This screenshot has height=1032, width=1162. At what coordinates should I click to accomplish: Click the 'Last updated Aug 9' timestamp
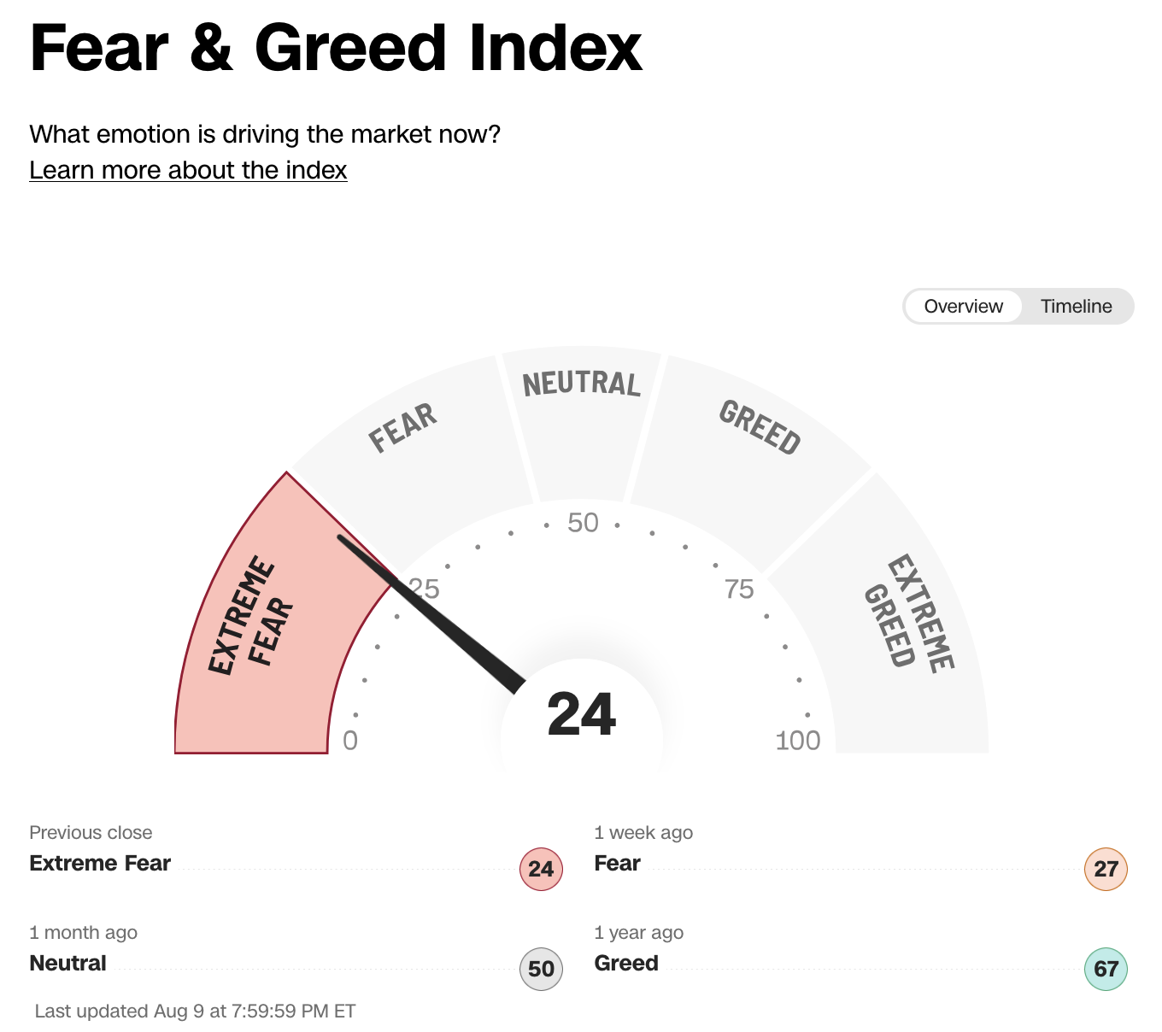pos(195,1011)
